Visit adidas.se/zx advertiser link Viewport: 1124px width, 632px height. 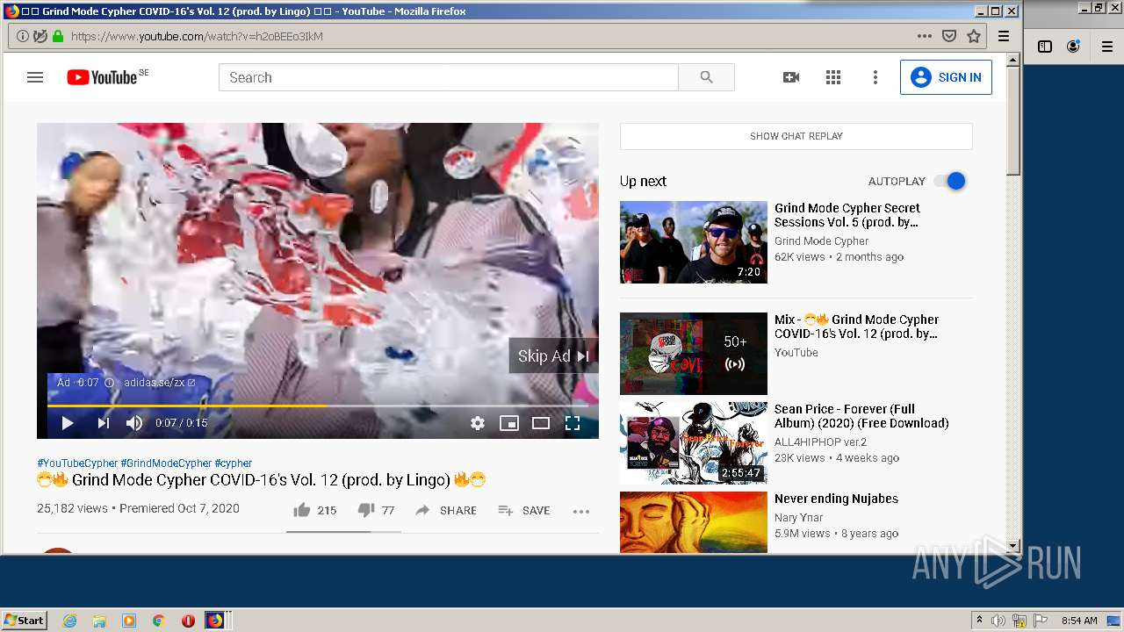pyautogui.click(x=160, y=383)
